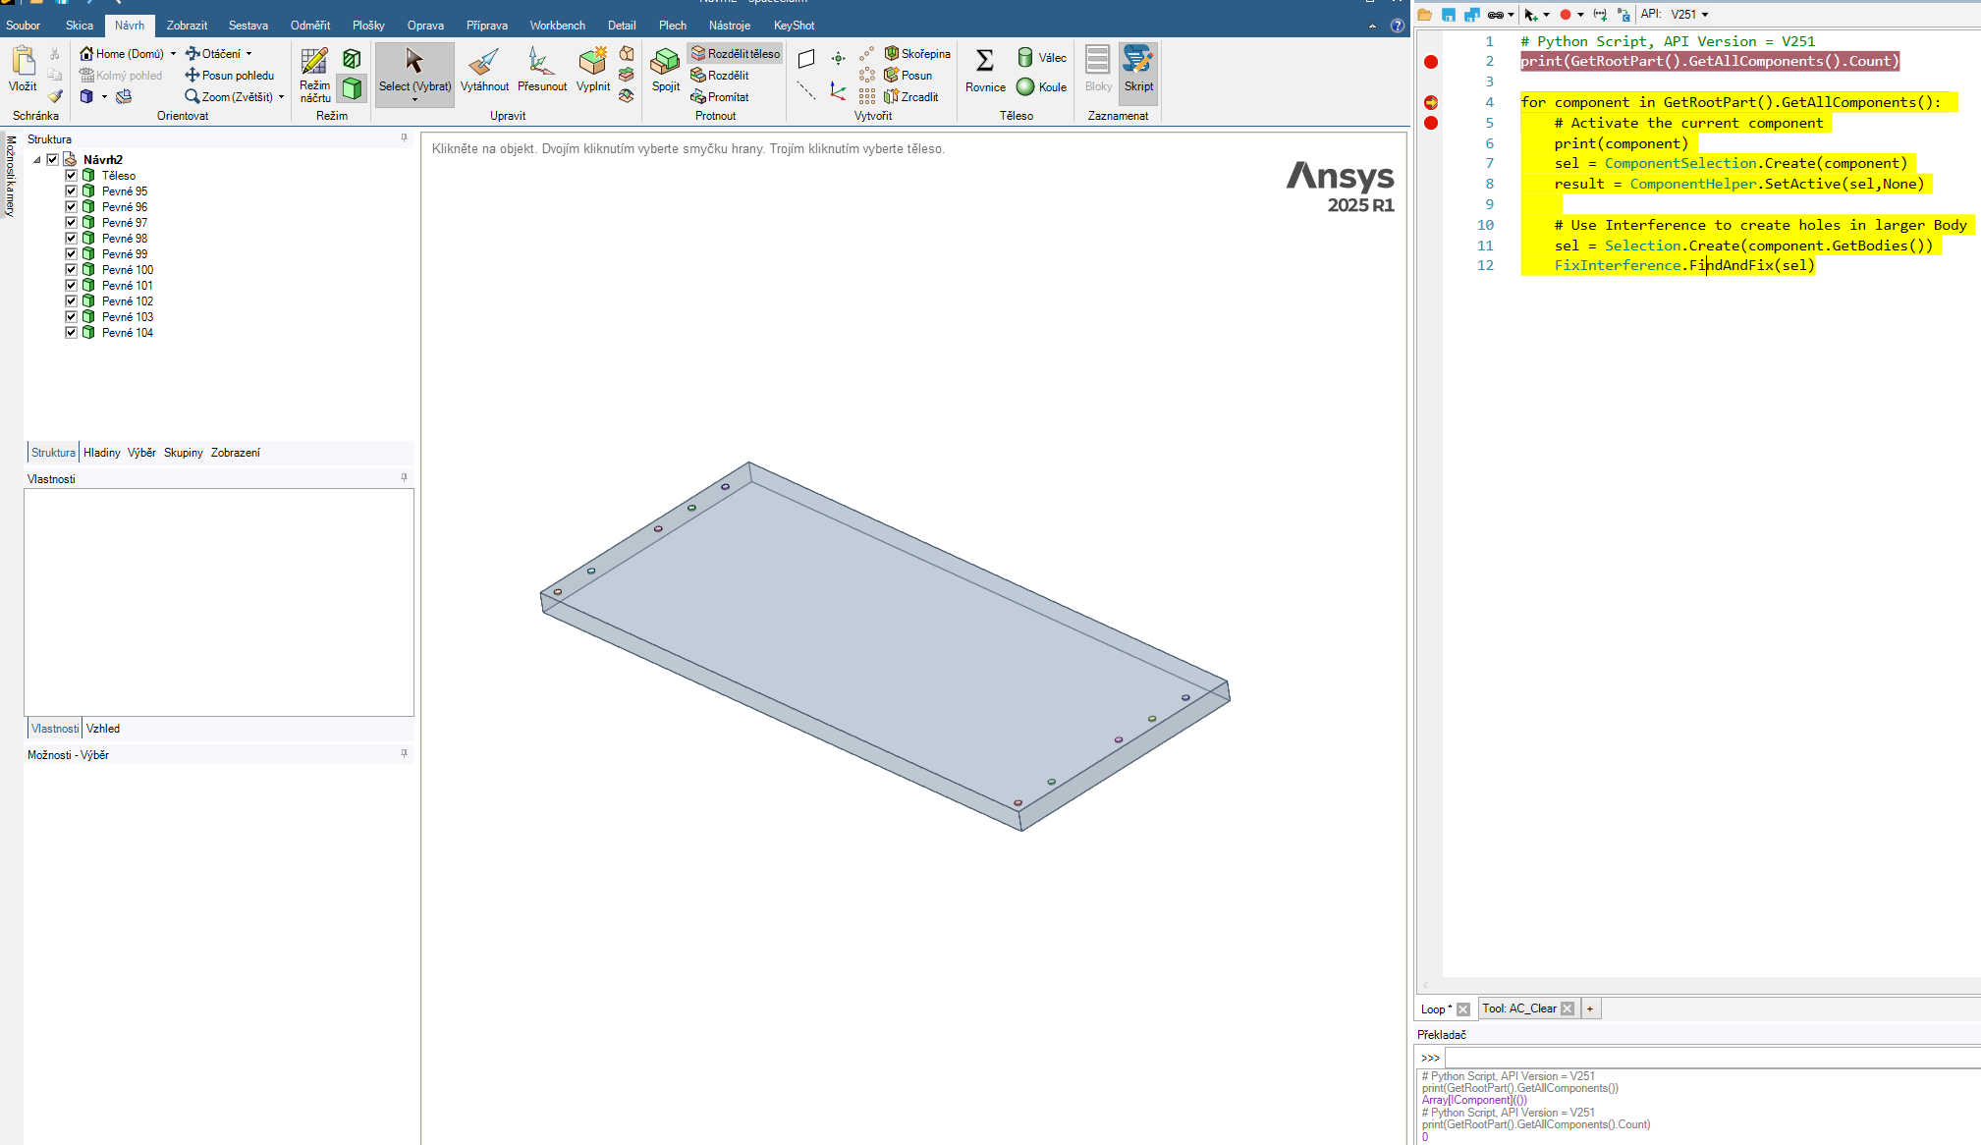Switch to section mode icon
This screenshot has height=1145, width=1981.
coord(352,59)
